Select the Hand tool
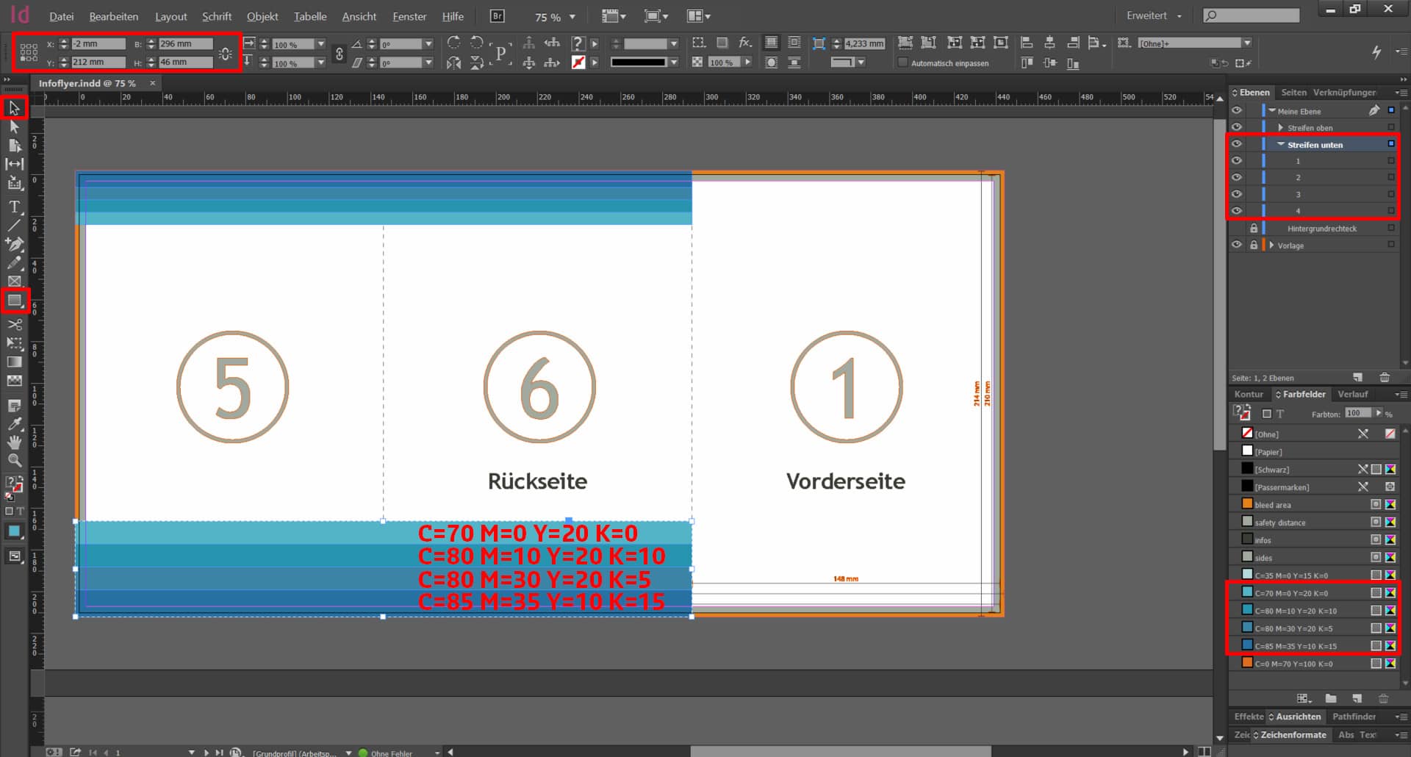Screen dimensions: 1411x757 click(x=14, y=442)
